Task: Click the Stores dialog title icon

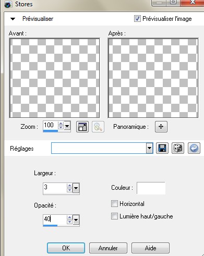Action: point(8,4)
